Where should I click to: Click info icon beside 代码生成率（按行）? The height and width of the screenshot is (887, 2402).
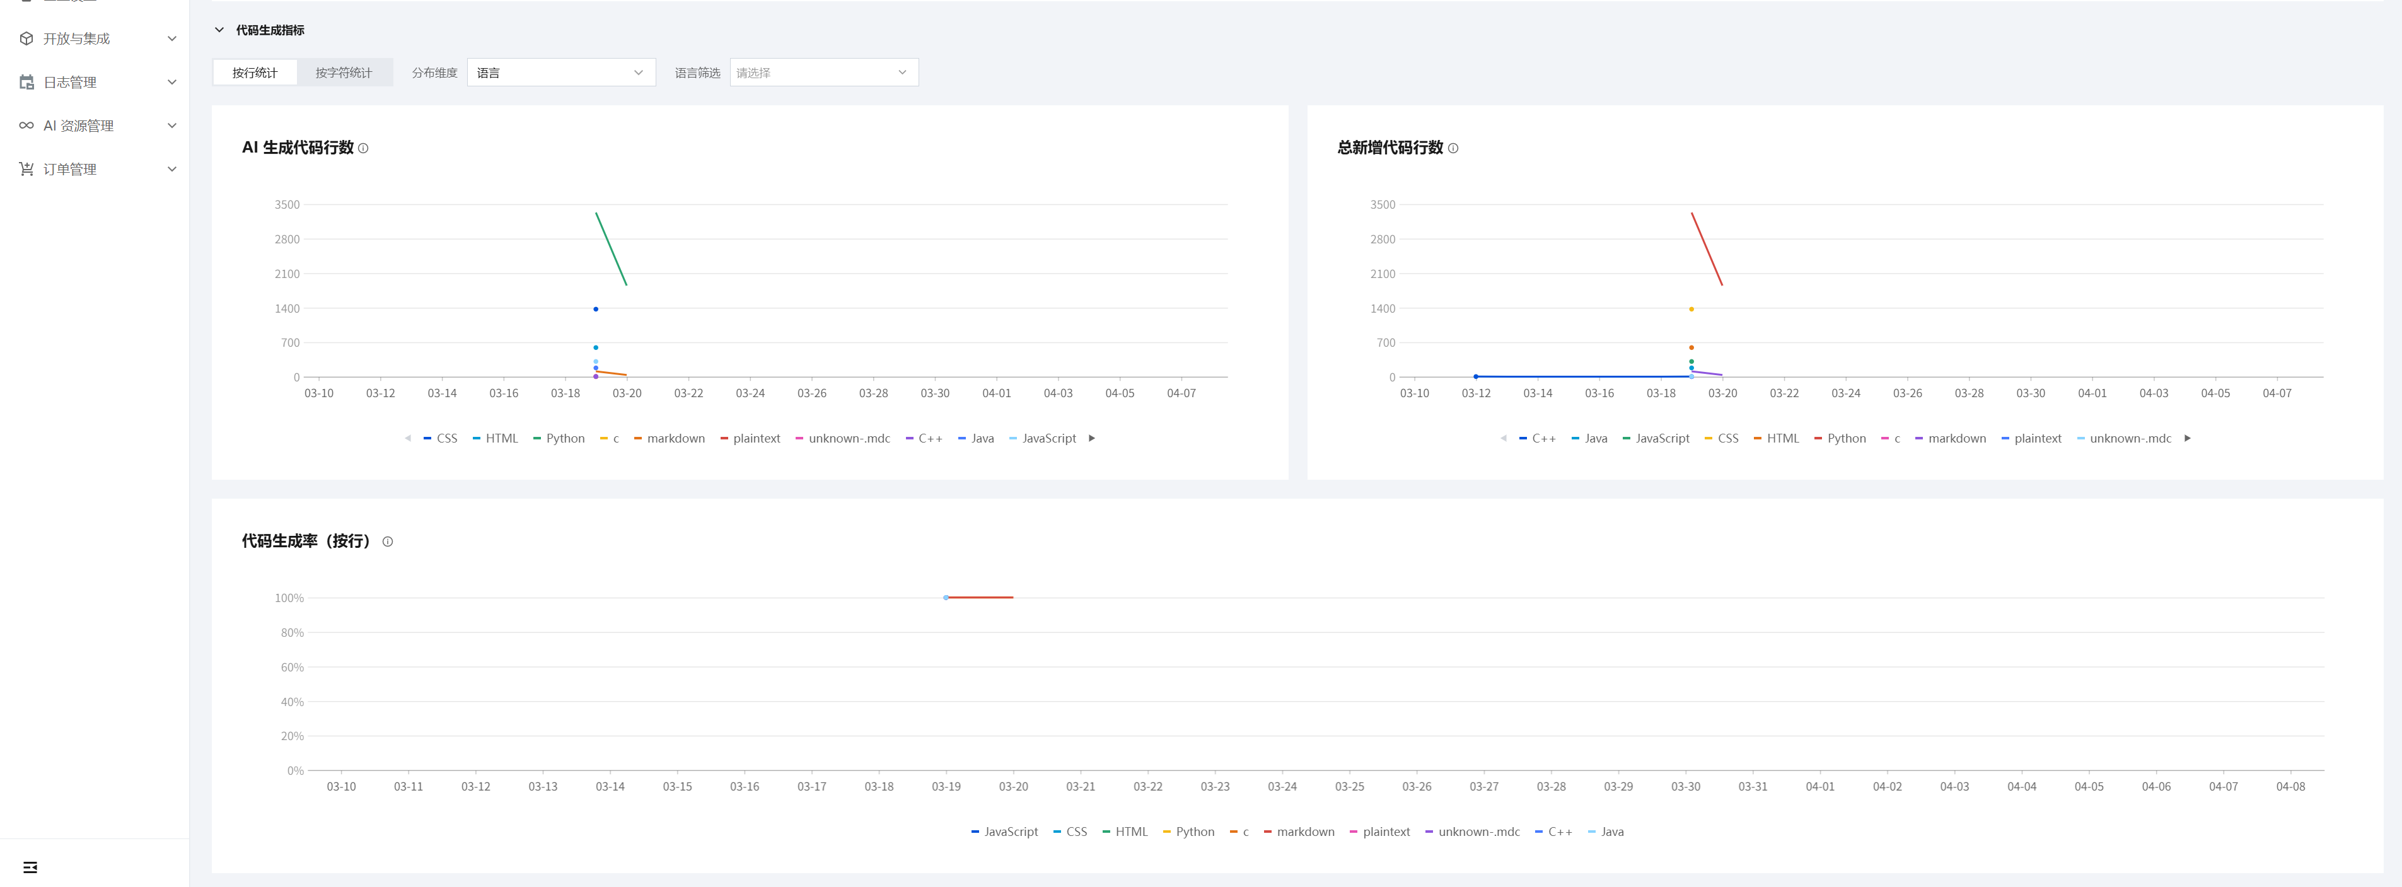pyautogui.click(x=388, y=542)
